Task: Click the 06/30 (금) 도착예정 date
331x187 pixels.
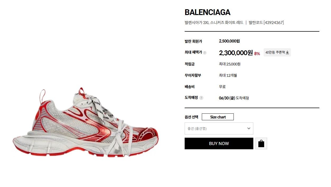Action: click(x=234, y=98)
